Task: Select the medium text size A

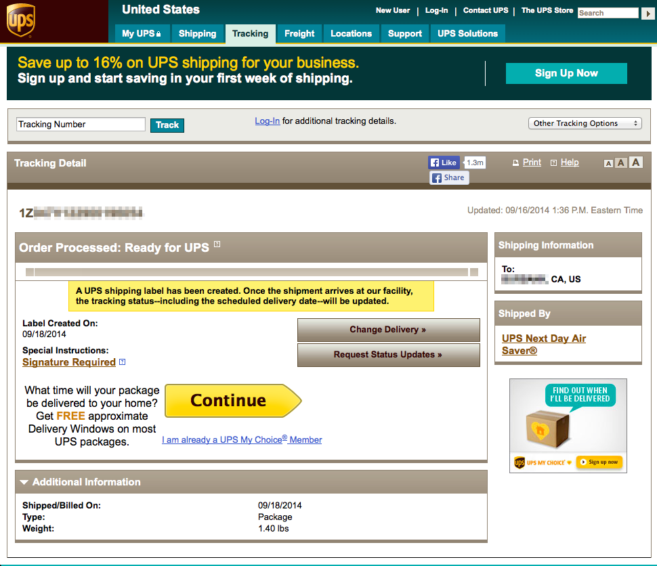Action: (x=621, y=163)
